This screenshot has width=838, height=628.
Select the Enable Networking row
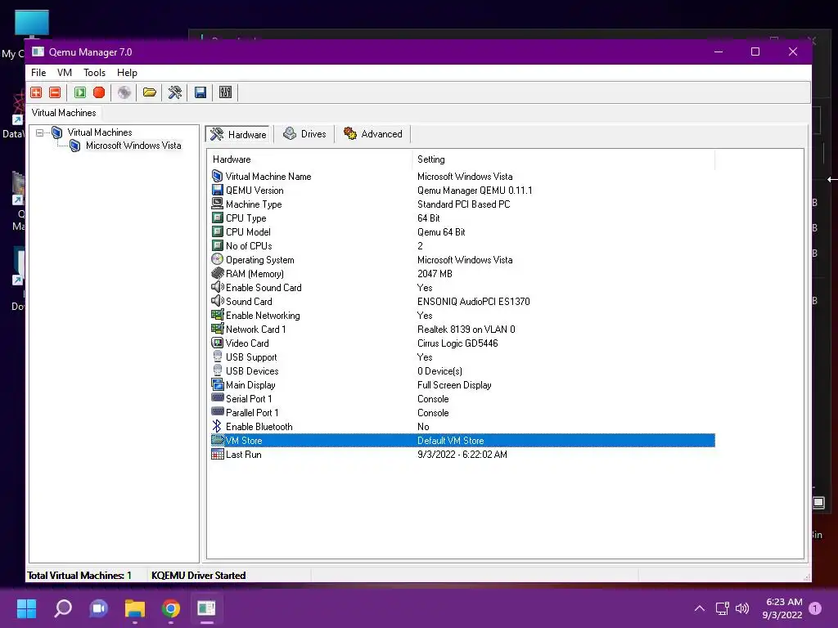463,315
